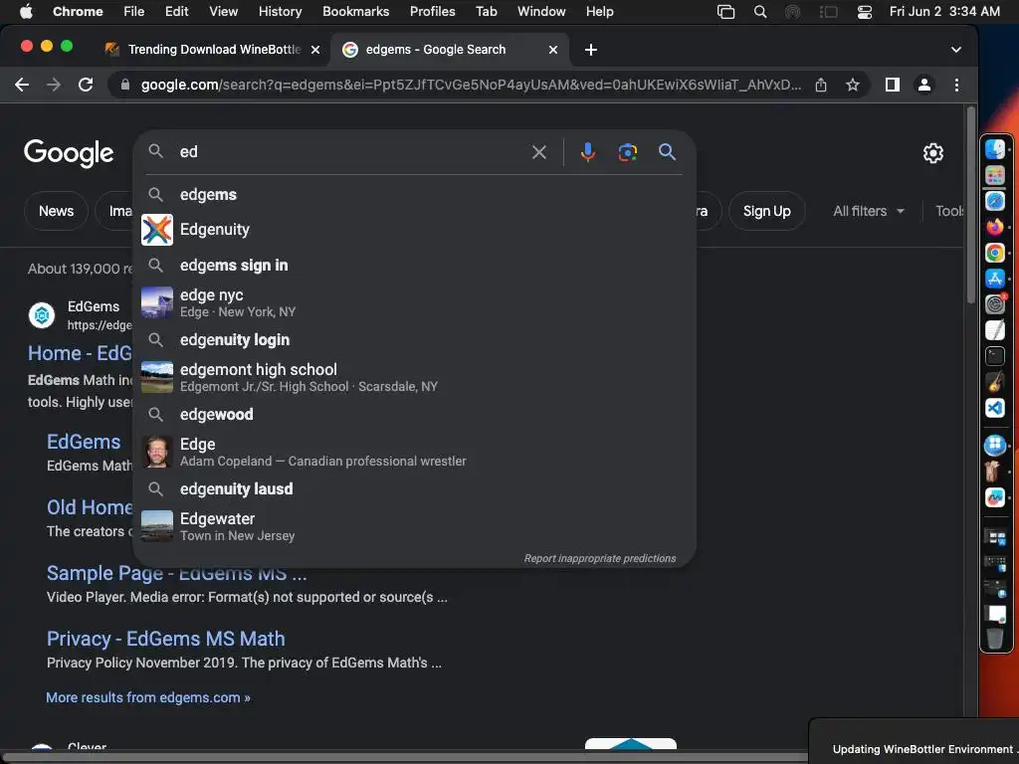This screenshot has height=764, width=1019.
Task: Choose the 'edgemont high school' suggestion
Action: 414,377
